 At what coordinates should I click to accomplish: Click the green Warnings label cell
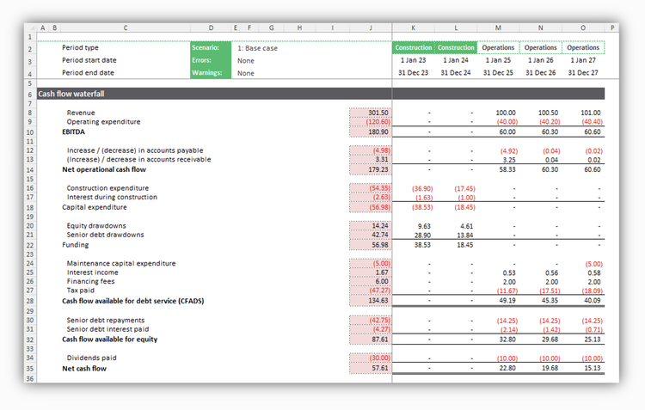coord(211,73)
